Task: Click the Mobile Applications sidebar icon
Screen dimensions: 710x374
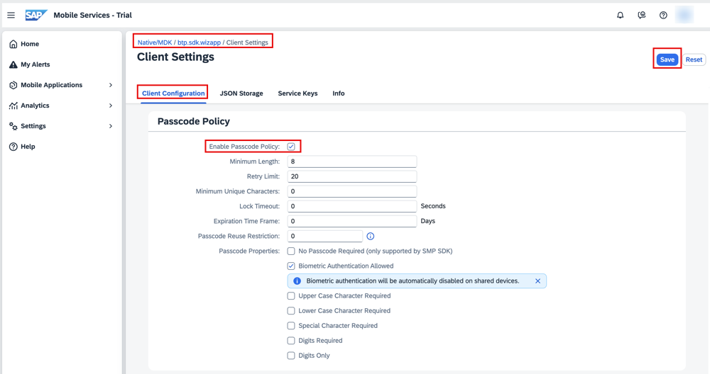Action: click(x=13, y=85)
